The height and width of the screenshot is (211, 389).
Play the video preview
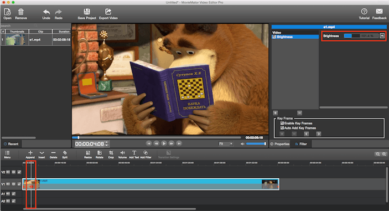pos(164,143)
